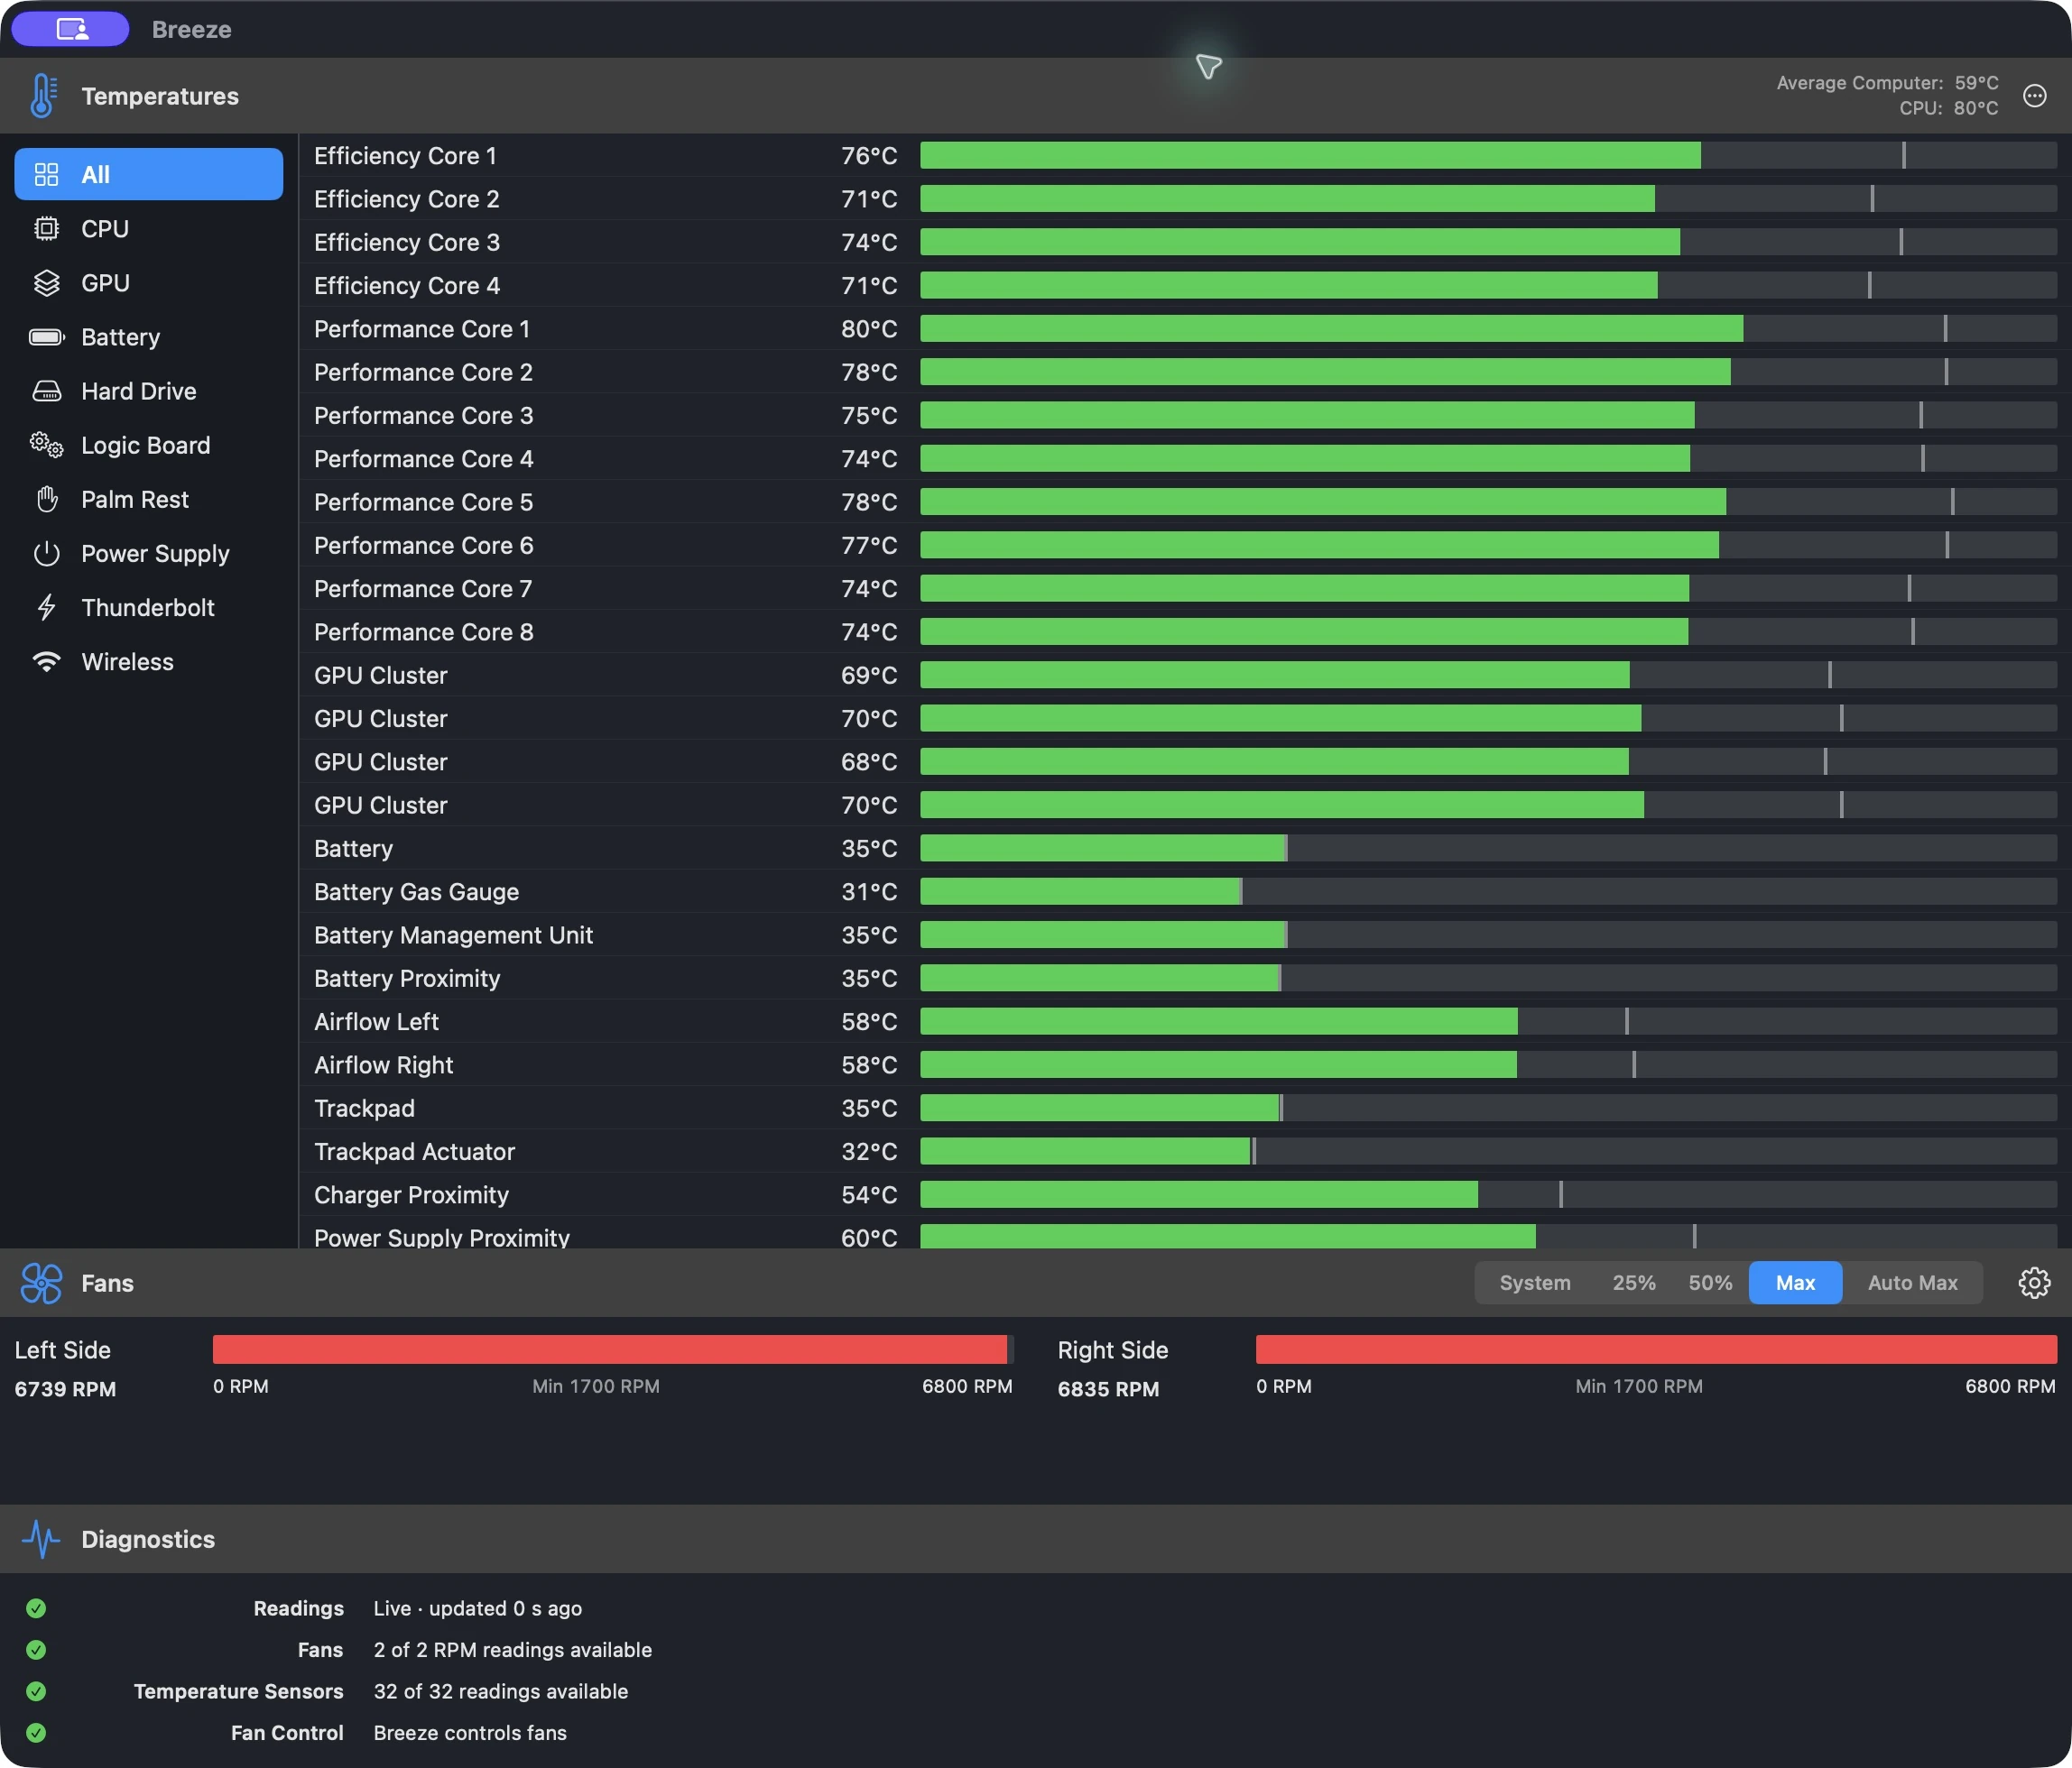Click the Battery Management Unit bar
2072x1768 pixels.
(x=1488, y=935)
